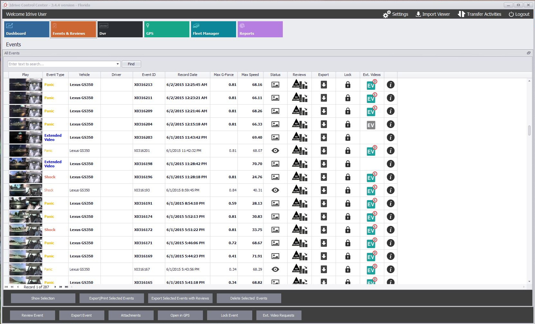Restore the All Events panel window

click(x=529, y=53)
